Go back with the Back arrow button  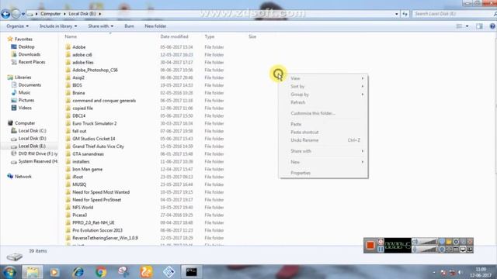click(5, 14)
